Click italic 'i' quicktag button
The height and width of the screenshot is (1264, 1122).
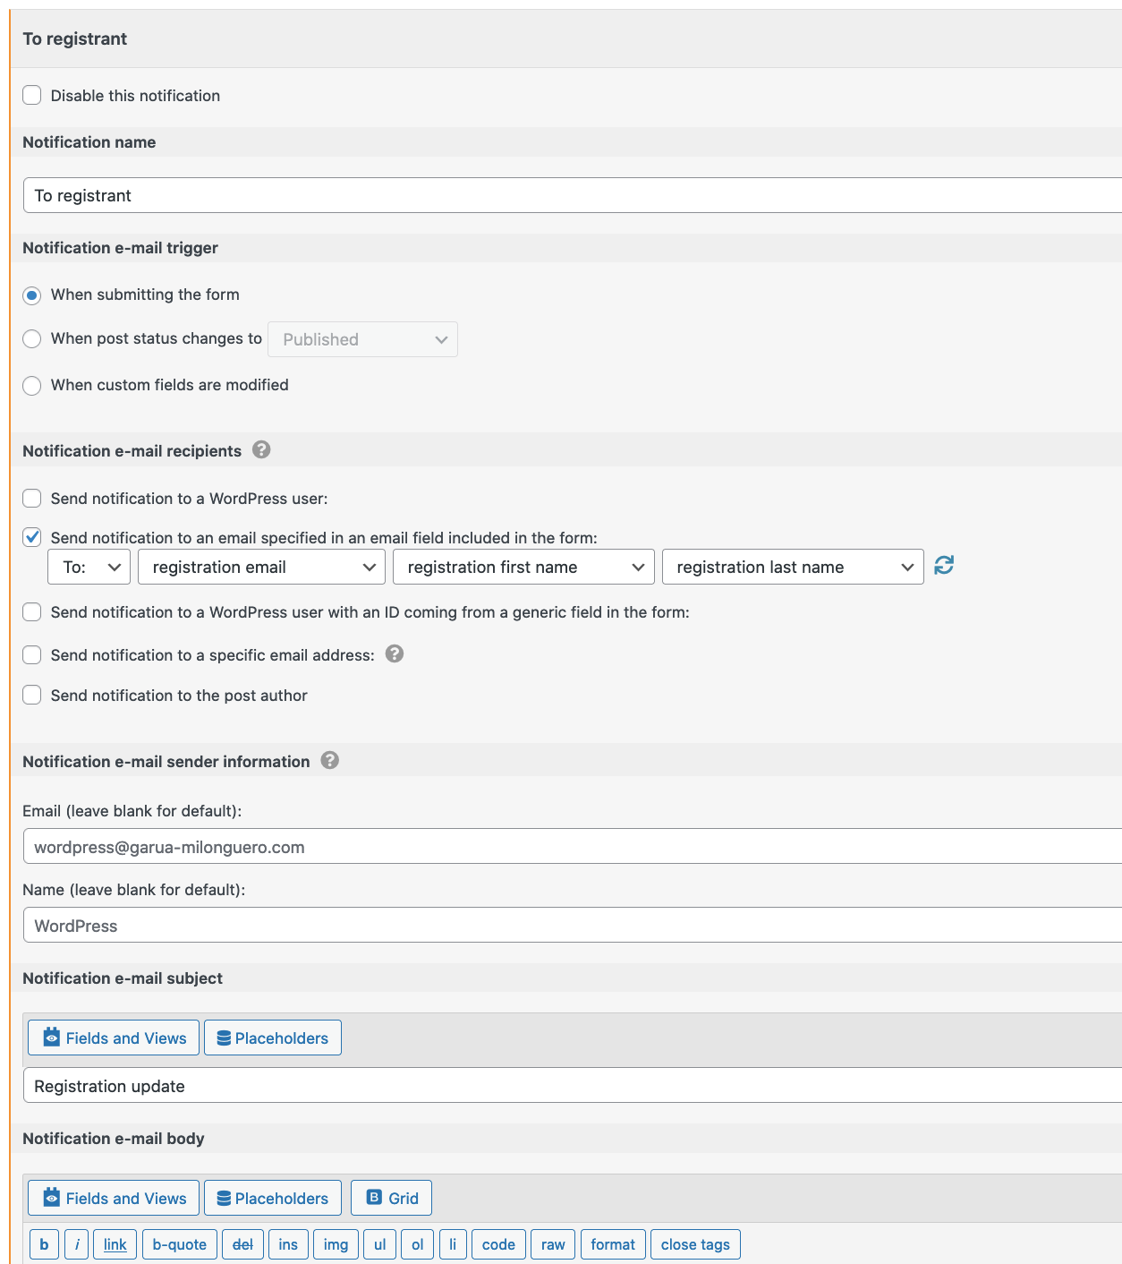(77, 1244)
